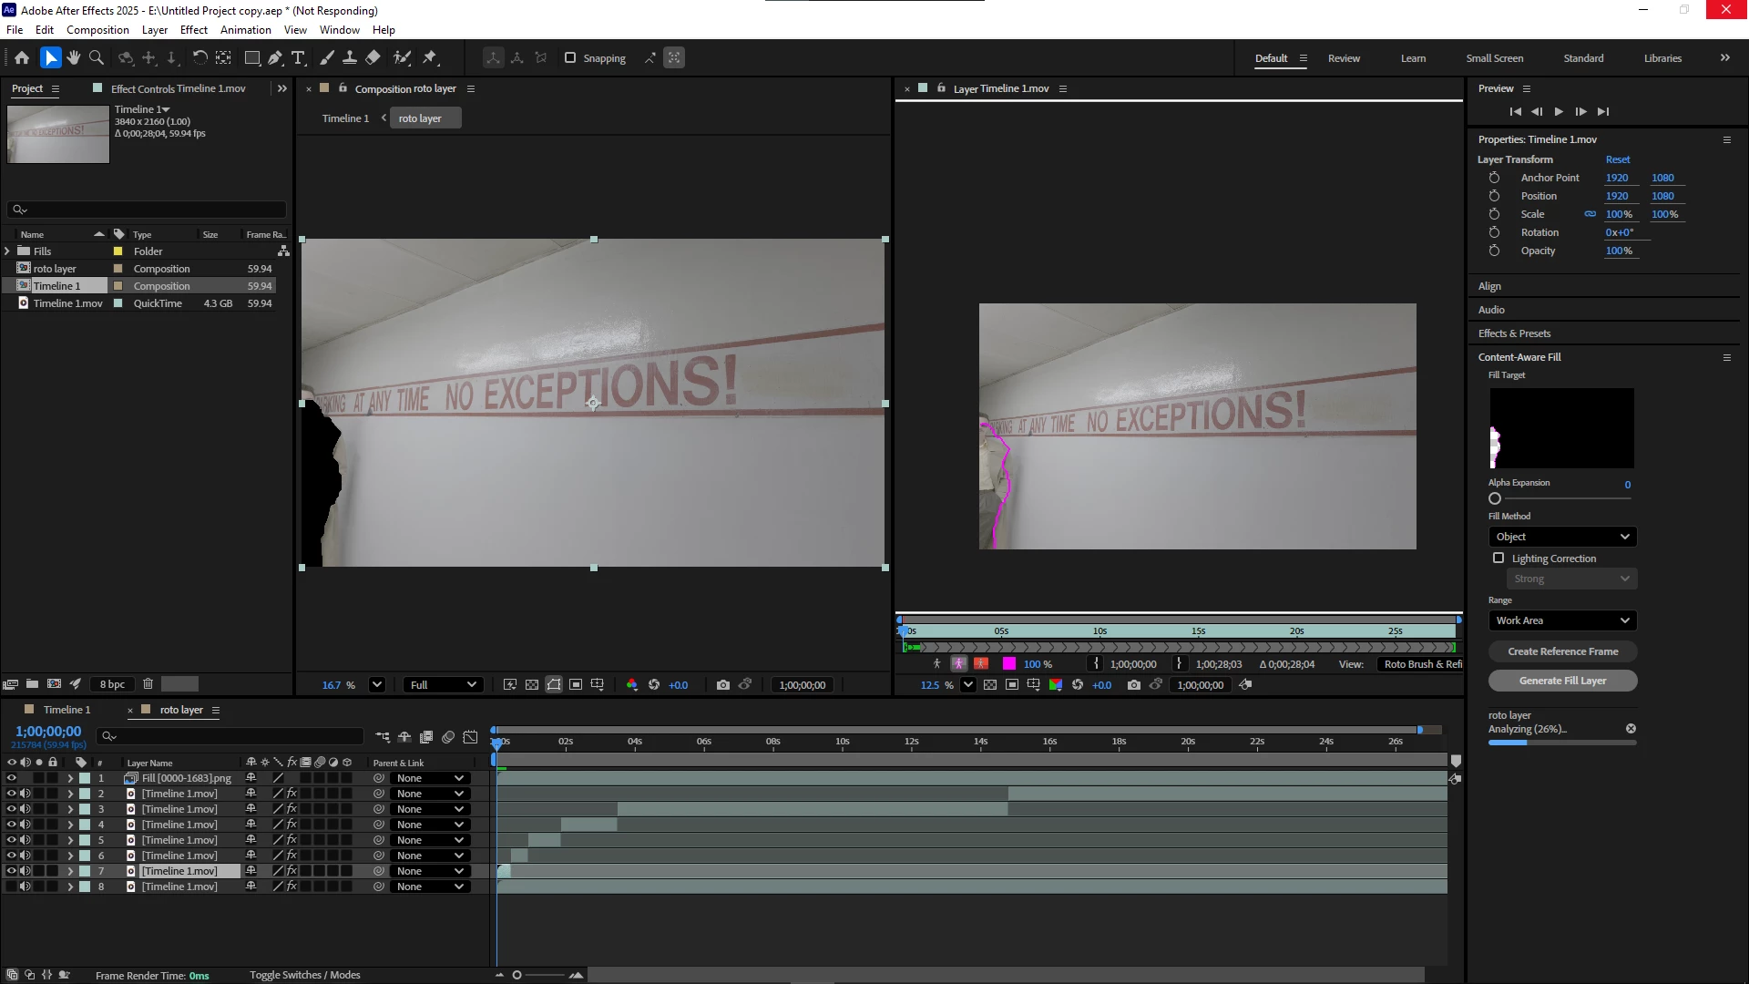Select the Rectangle shape tool
Viewport: 1749px width, 984px height.
point(252,57)
